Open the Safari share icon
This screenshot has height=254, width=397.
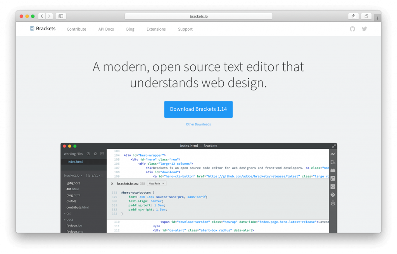[x=354, y=16]
